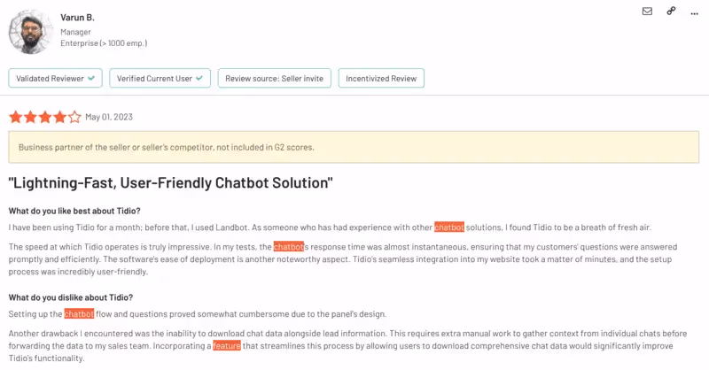Click the four-star rating
Viewport: 709px width, 370px height.
click(x=45, y=117)
